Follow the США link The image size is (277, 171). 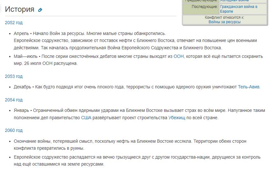tap(86, 118)
